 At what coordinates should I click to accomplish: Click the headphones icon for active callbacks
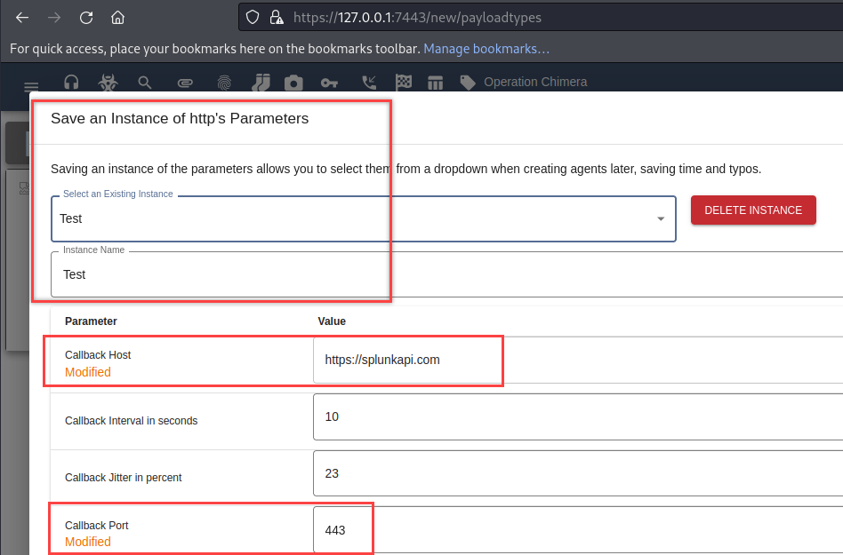point(72,83)
